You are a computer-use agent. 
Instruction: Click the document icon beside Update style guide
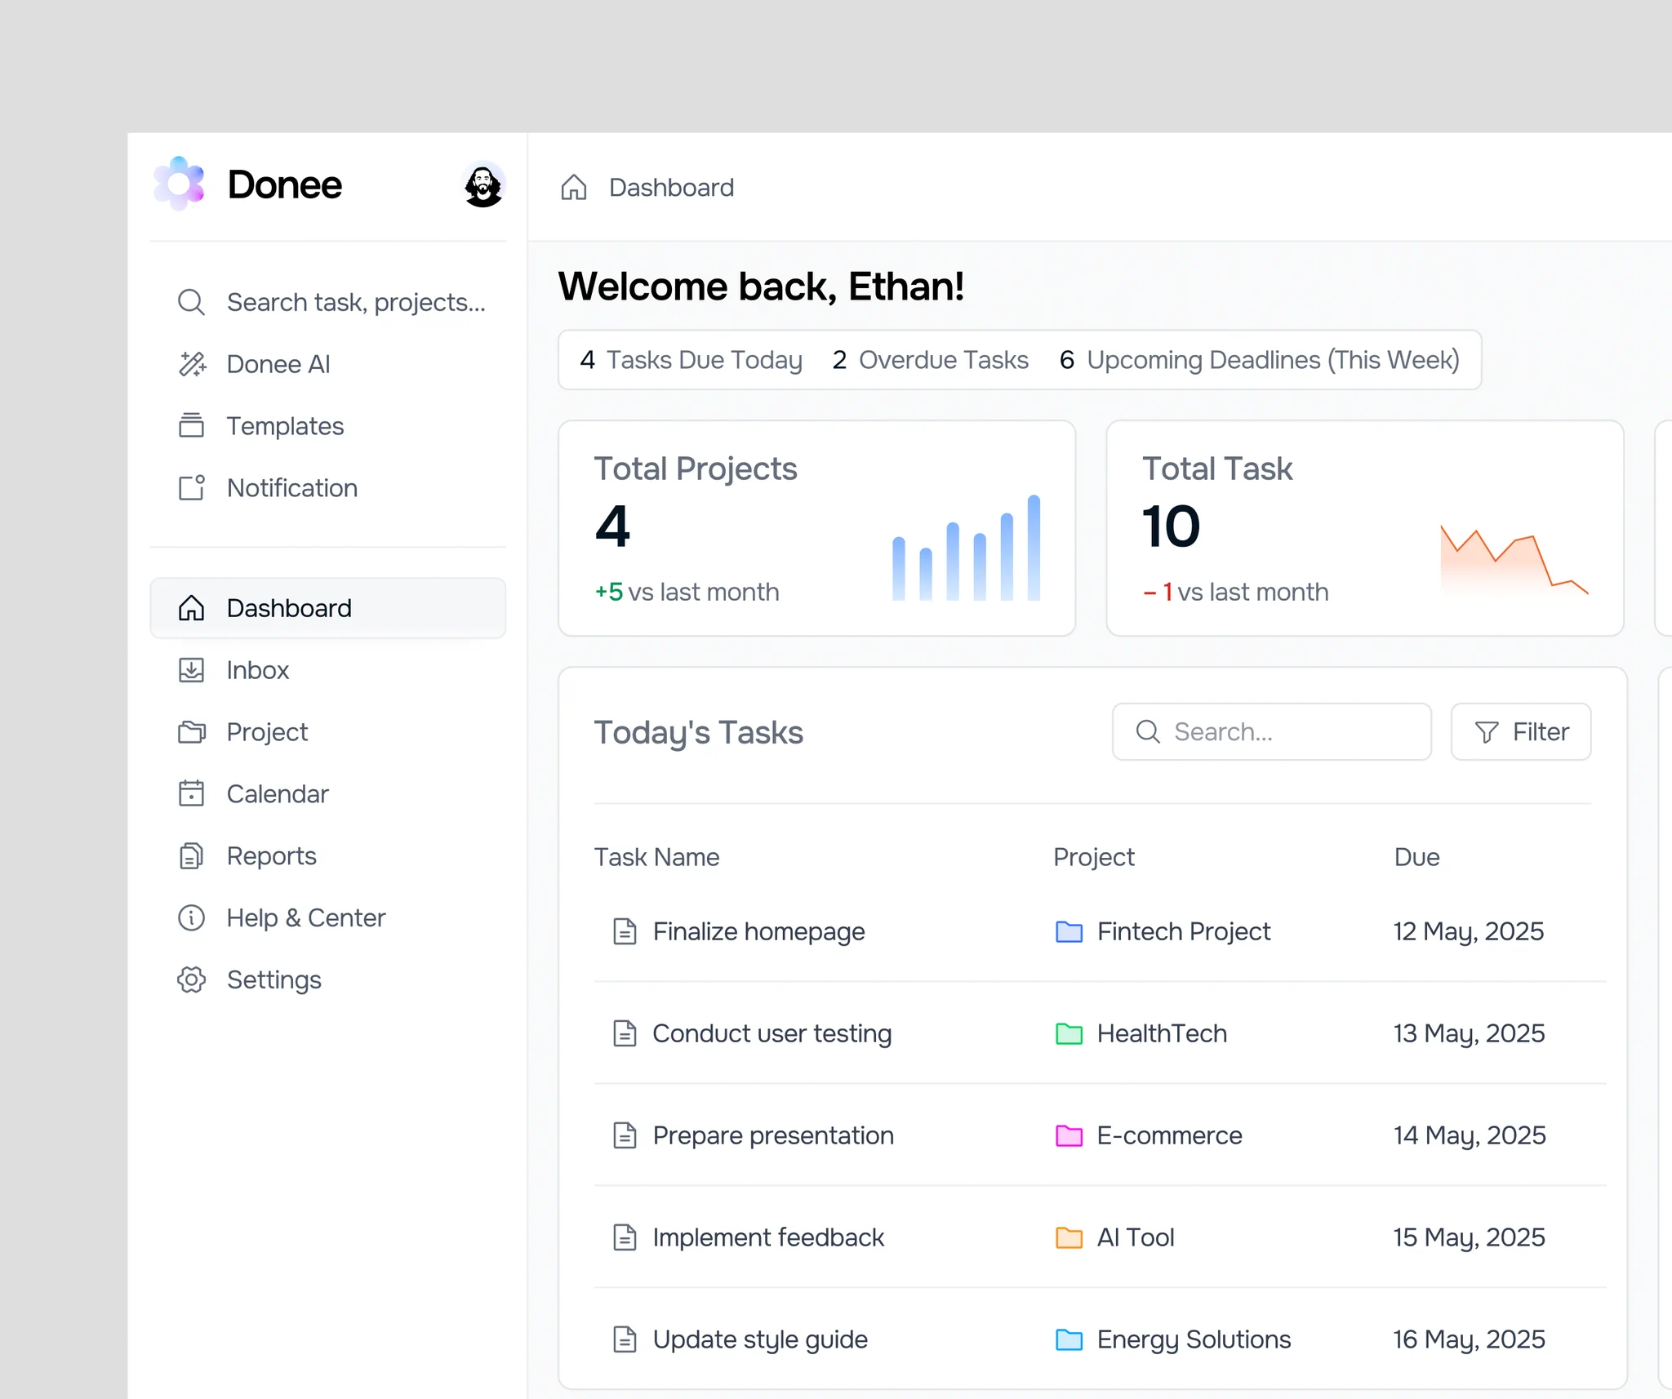pyautogui.click(x=625, y=1339)
